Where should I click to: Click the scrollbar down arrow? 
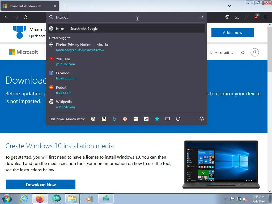point(270,191)
